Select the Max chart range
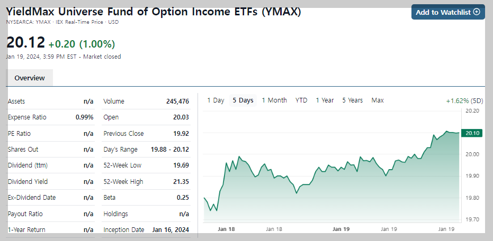 (378, 100)
